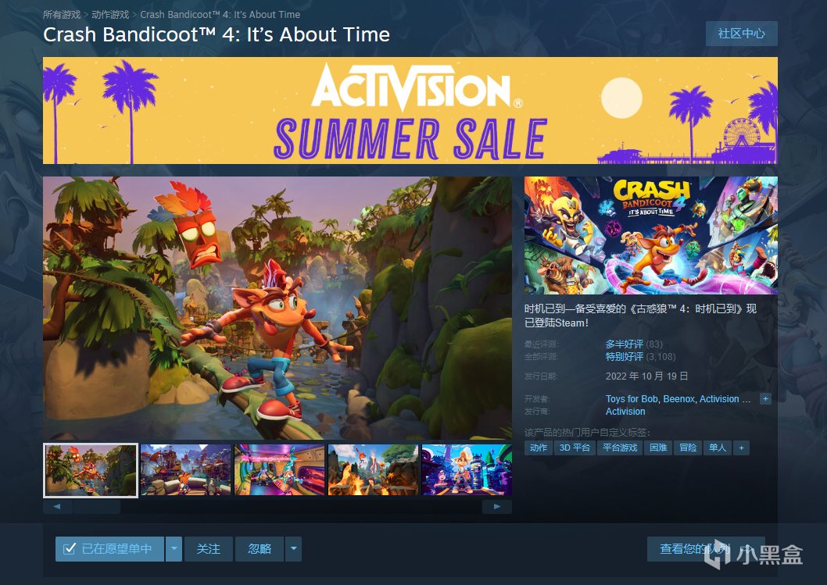Click Activision Summer Sale banner

tap(410, 110)
